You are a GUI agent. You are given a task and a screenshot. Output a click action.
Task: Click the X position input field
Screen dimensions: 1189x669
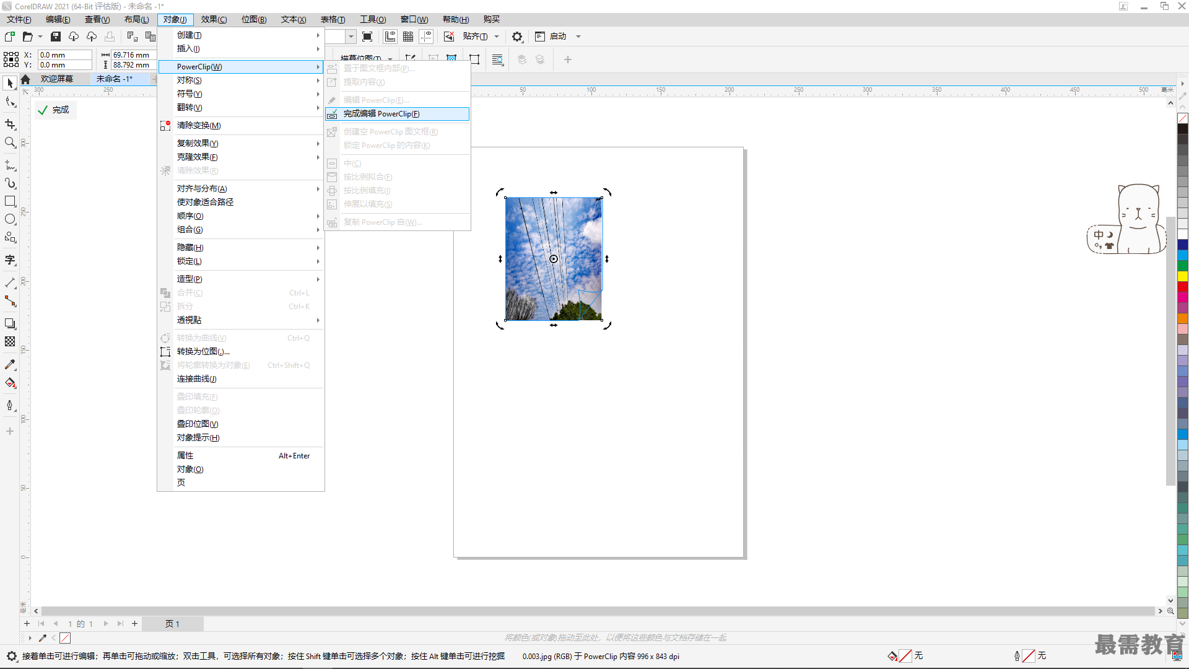point(64,55)
